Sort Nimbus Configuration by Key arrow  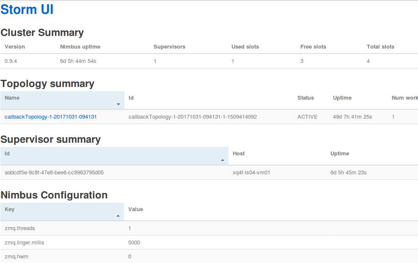click(x=118, y=216)
